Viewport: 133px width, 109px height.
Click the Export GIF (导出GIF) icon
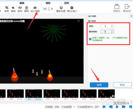tap(127, 7)
